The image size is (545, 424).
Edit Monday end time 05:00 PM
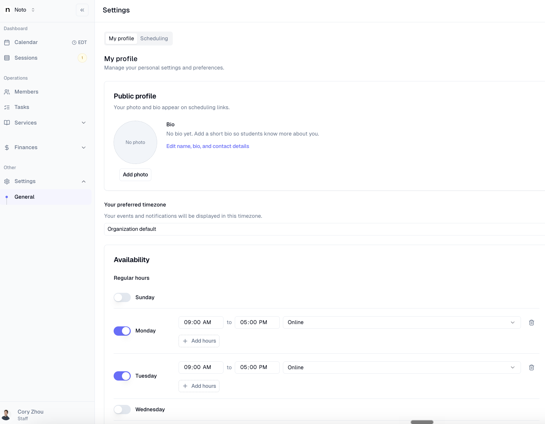click(x=257, y=322)
